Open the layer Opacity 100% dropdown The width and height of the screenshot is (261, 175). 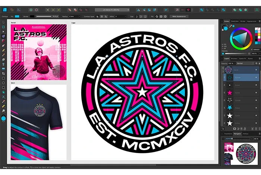pyautogui.click(x=235, y=64)
